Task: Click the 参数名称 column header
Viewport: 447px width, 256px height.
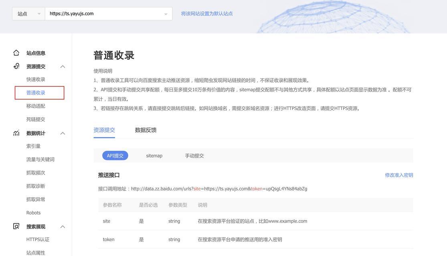Action: (x=112, y=205)
